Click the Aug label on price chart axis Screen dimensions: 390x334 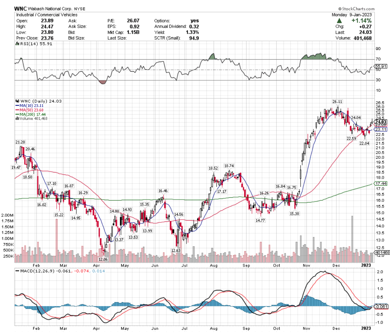[x=214, y=265]
